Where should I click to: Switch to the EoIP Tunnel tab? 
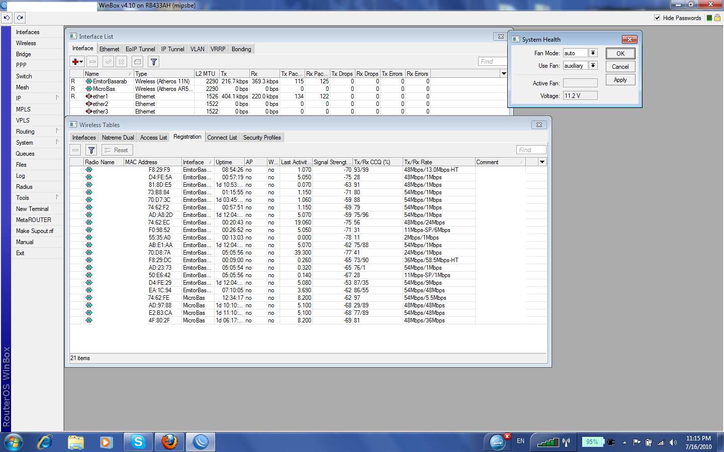click(x=140, y=49)
